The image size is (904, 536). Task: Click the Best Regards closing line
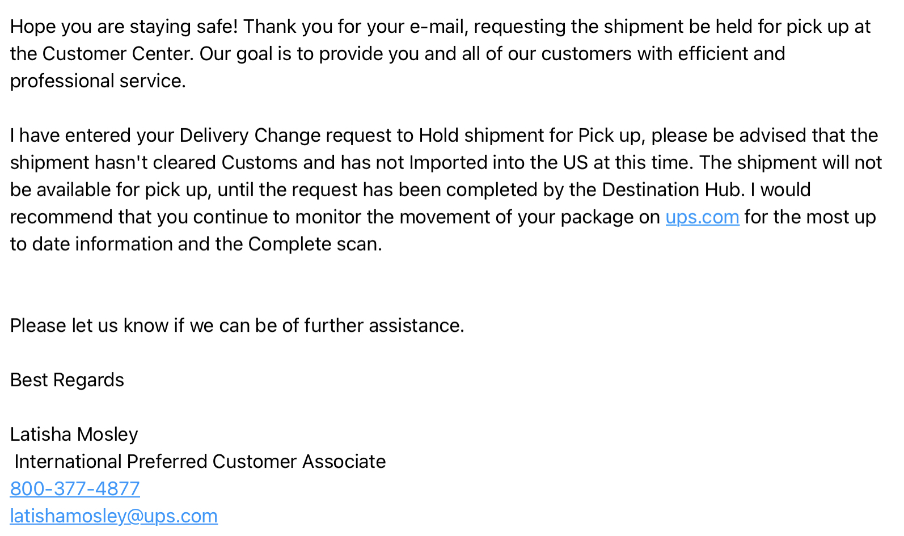tap(67, 380)
